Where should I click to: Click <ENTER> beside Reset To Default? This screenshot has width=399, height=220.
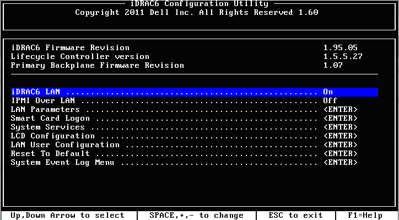click(x=341, y=153)
